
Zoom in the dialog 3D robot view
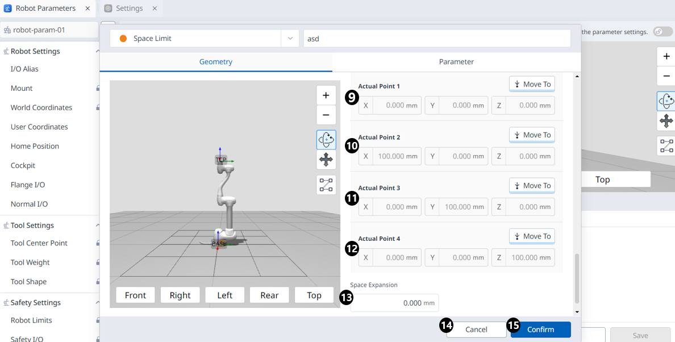[326, 95]
